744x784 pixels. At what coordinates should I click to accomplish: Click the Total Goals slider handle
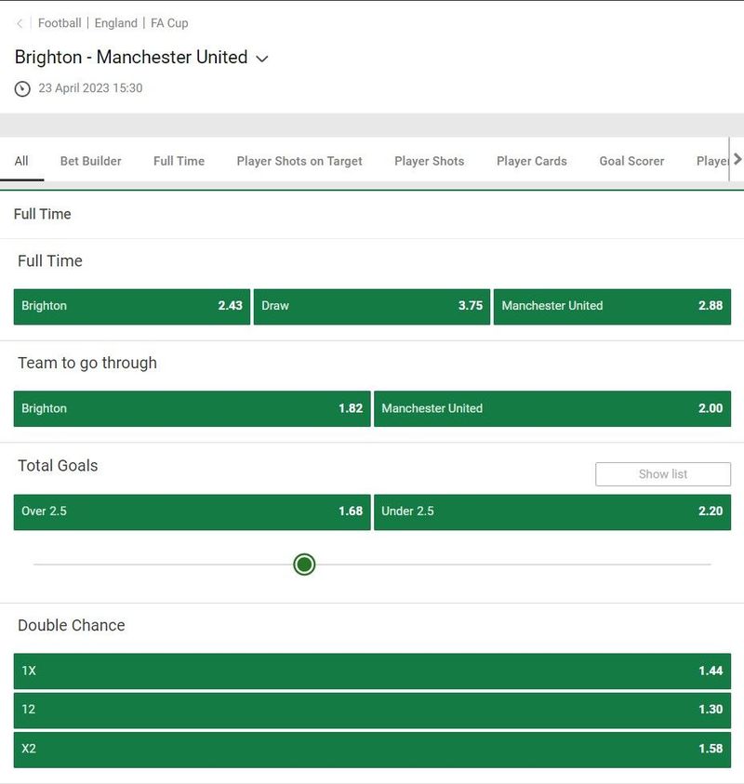(x=304, y=565)
